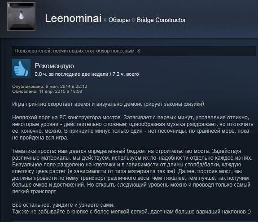This screenshot has height=222, width=258.
Task: Go to the Обзоры breadcrumb link
Action: (119, 20)
